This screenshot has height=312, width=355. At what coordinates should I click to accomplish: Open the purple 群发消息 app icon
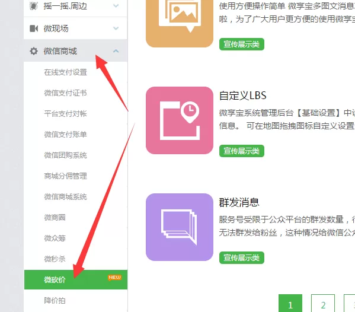180,227
